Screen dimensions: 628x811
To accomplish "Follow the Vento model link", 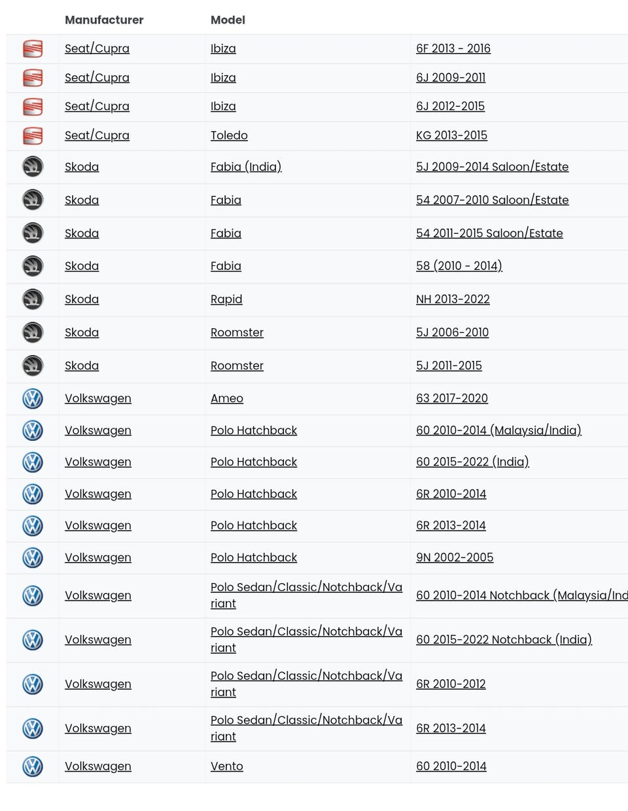I will 227,766.
